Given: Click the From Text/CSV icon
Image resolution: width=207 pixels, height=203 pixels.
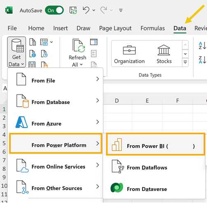Looking at the screenshot, I should pos(33,42).
